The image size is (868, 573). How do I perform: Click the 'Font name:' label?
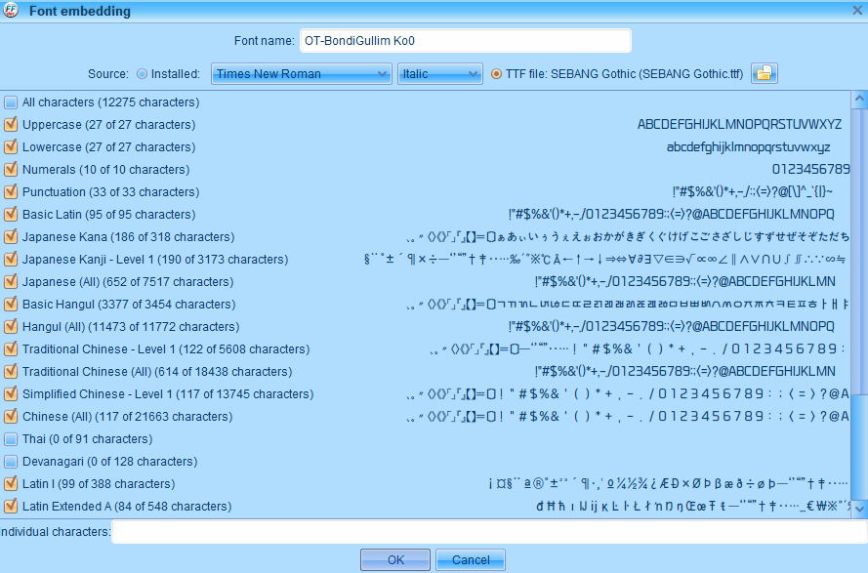point(264,41)
